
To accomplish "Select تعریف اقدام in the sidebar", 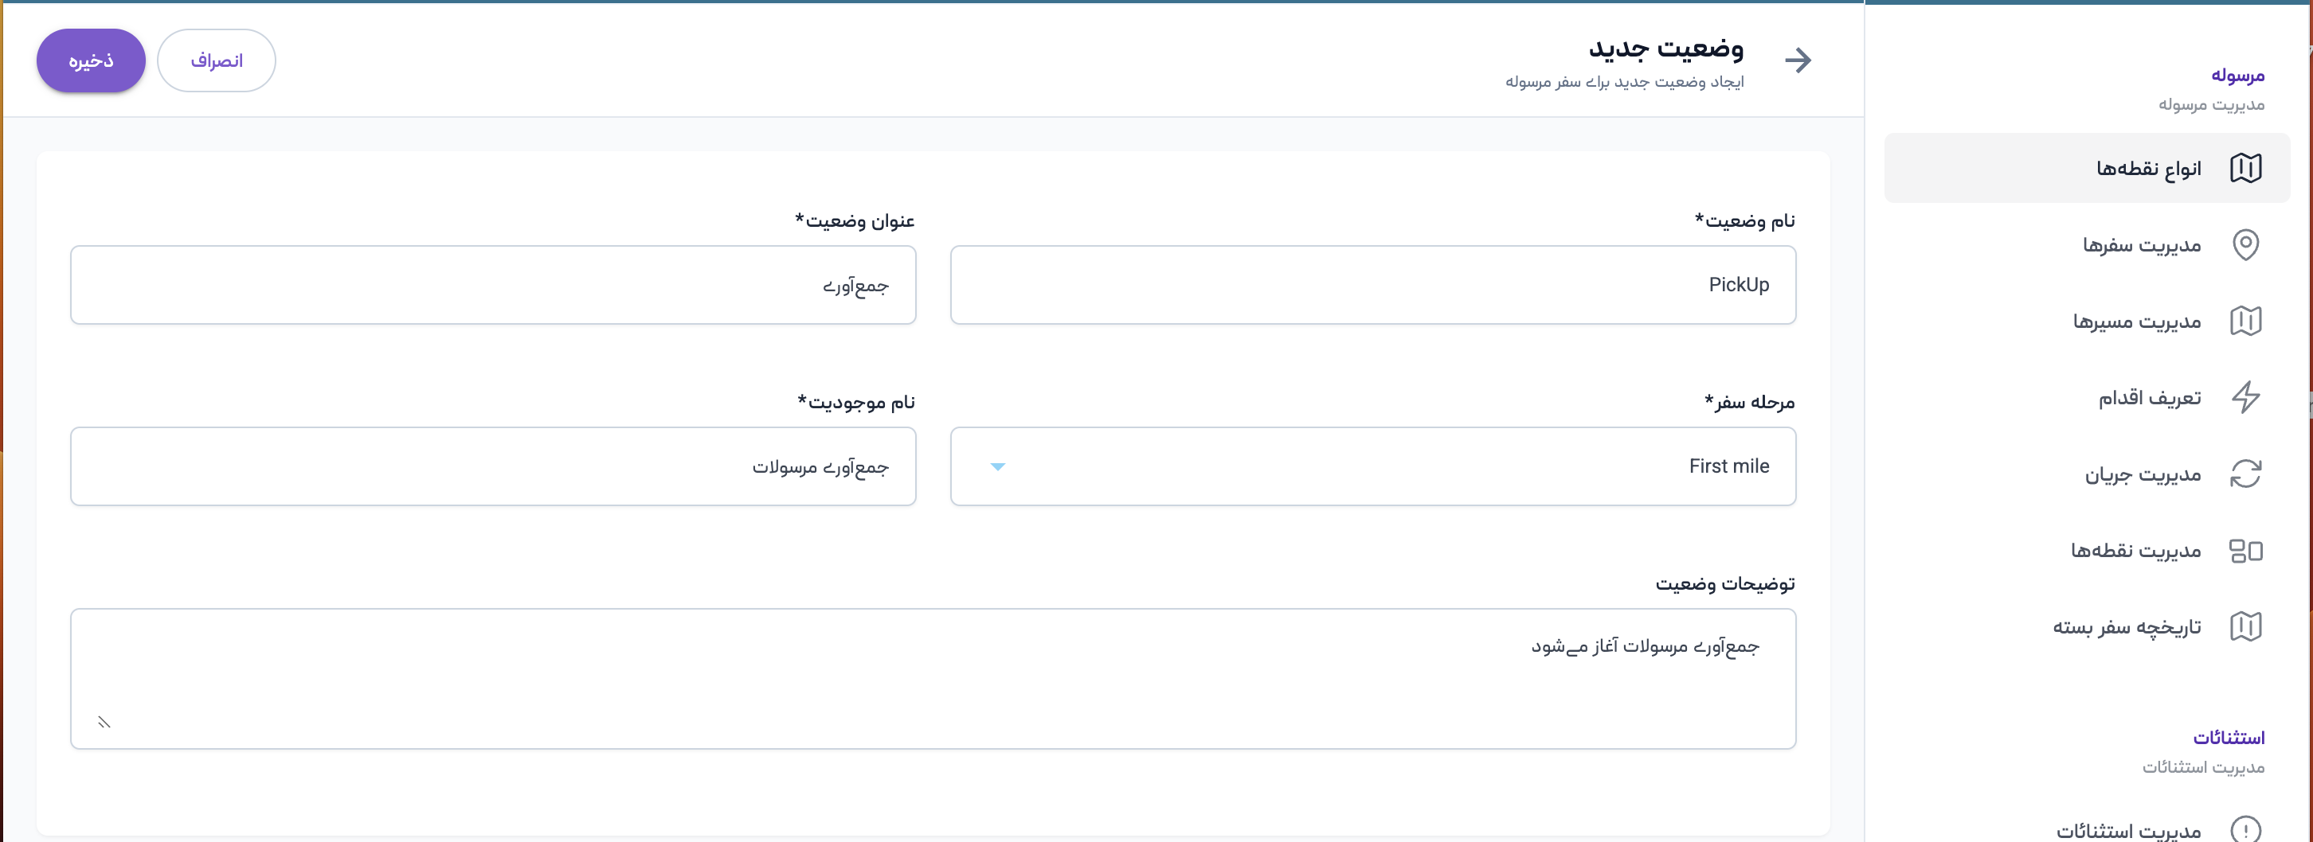I will pos(2149,397).
